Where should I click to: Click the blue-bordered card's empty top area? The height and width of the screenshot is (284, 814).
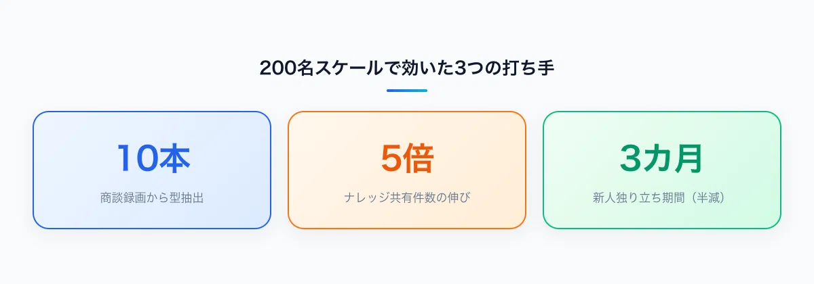pos(152,126)
